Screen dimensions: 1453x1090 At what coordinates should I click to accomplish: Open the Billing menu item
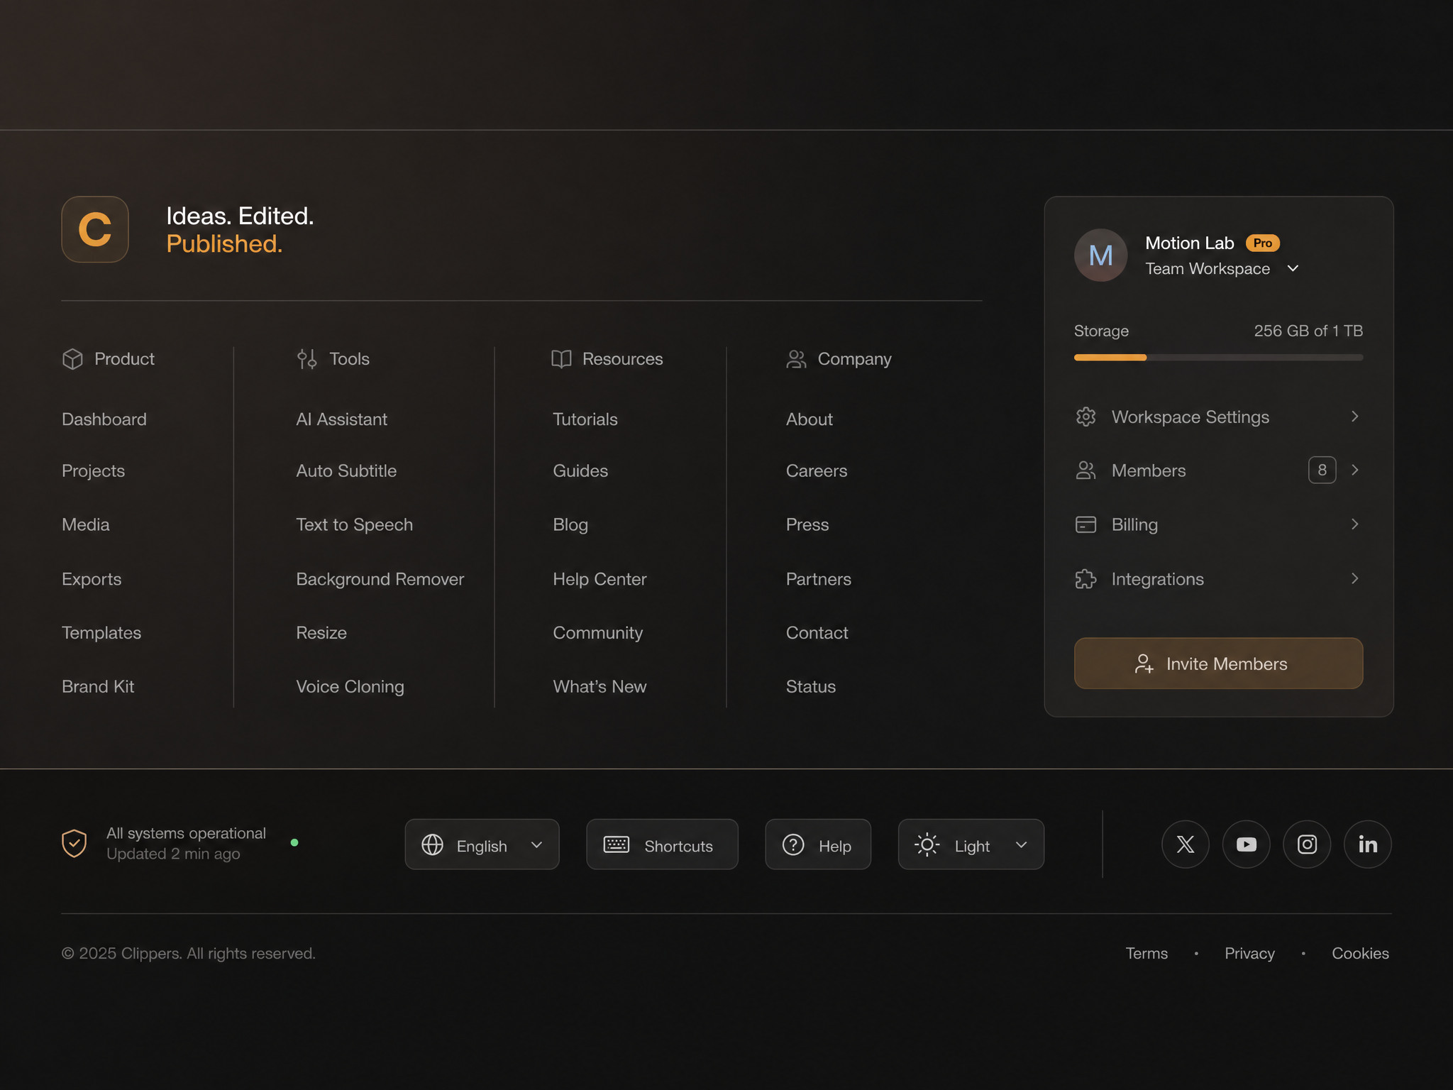pyautogui.click(x=1218, y=524)
